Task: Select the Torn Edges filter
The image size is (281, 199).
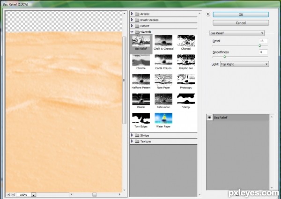Action: 141,120
